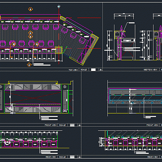162x162 pixels.
Task: Click the FRONT VIEW label under the cyan counter elevation
Action: (153, 125)
